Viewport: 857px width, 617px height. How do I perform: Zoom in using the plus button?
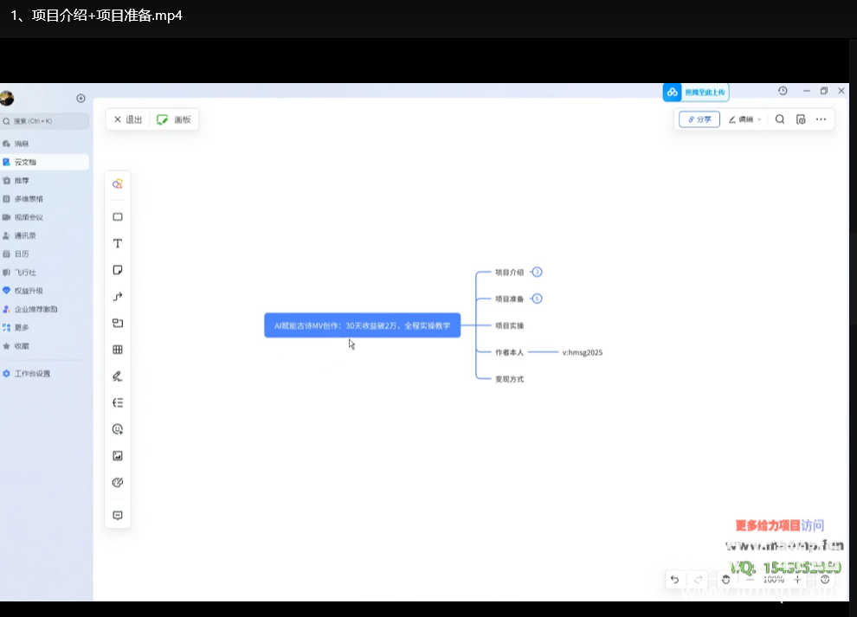pos(798,580)
